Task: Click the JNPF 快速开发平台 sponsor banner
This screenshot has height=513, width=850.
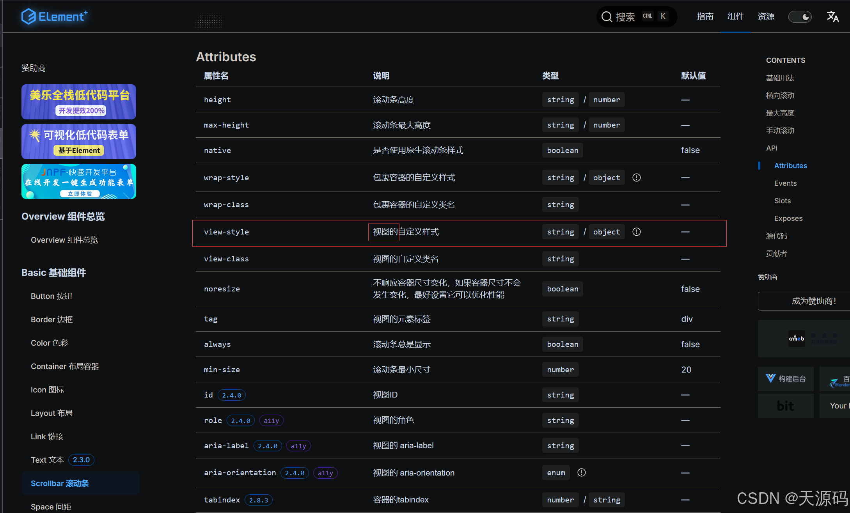Action: [78, 181]
